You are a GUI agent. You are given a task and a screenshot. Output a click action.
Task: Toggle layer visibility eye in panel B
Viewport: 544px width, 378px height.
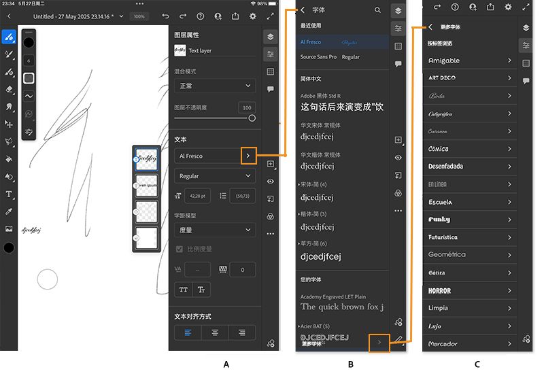[x=398, y=158]
